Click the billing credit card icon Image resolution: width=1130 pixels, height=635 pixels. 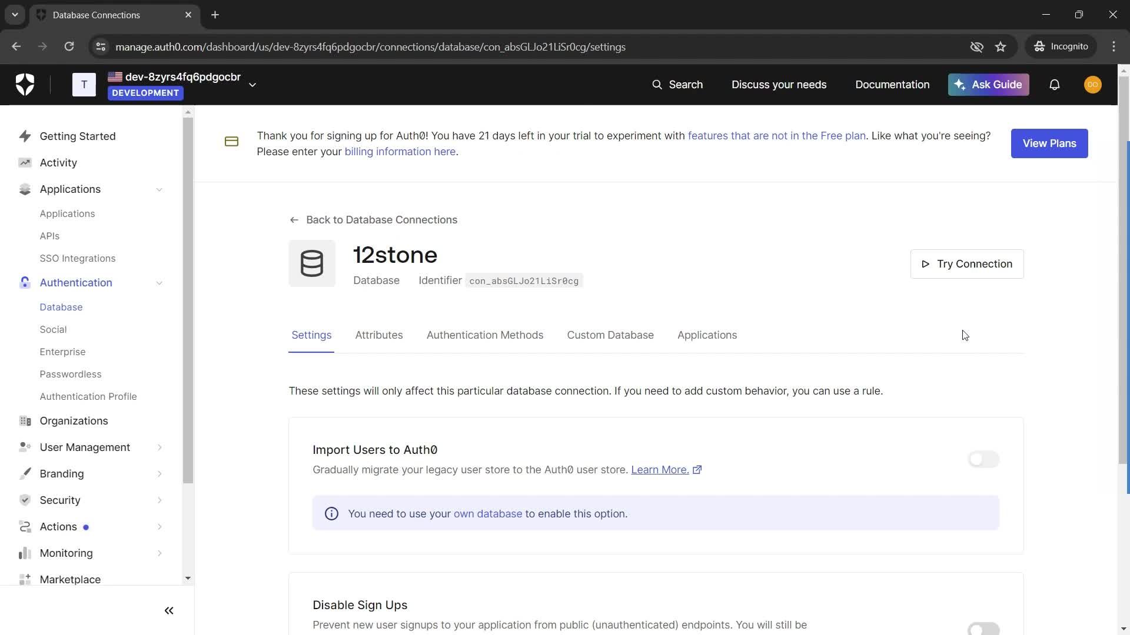[x=231, y=142]
